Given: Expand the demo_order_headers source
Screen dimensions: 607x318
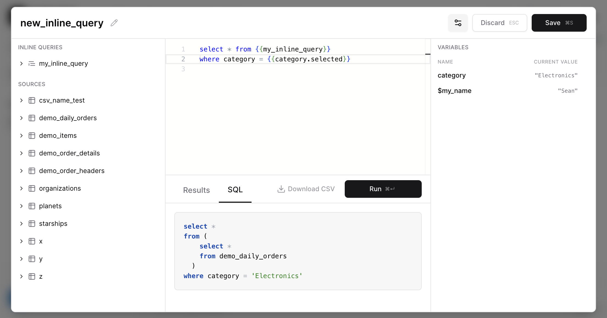Looking at the screenshot, I should coord(21,171).
